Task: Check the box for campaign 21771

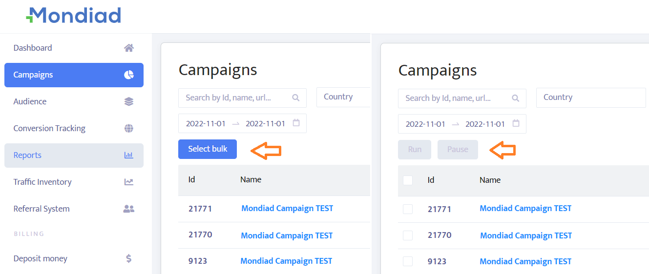Action: coord(408,209)
